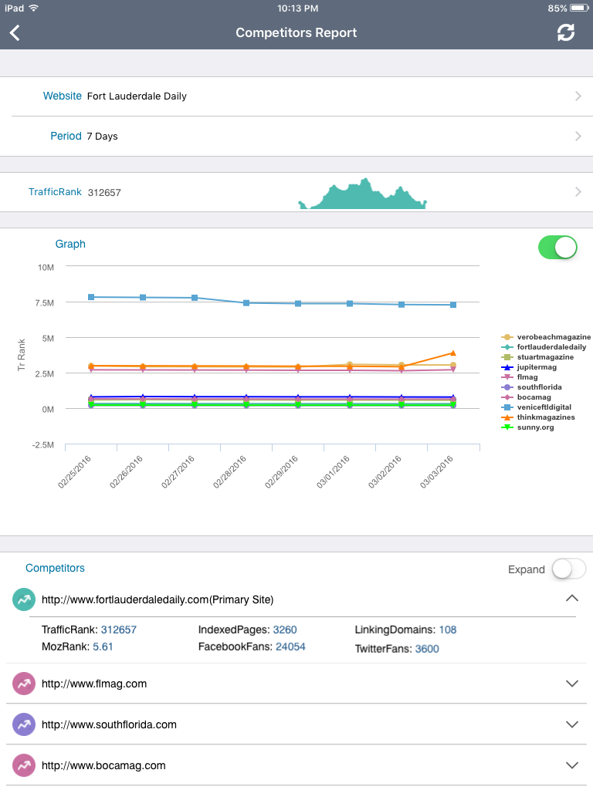Screen dimensions: 593x790
Task: Tap the FacebookFans value 24054
Action: click(x=290, y=647)
